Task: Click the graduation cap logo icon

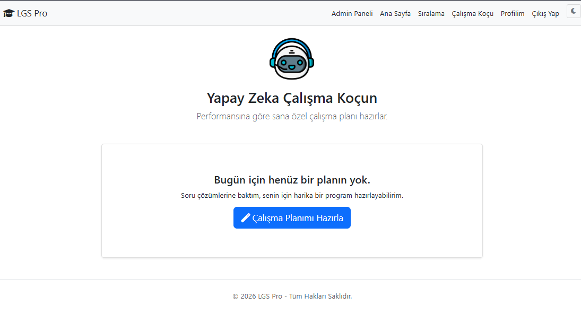Action: [8, 13]
